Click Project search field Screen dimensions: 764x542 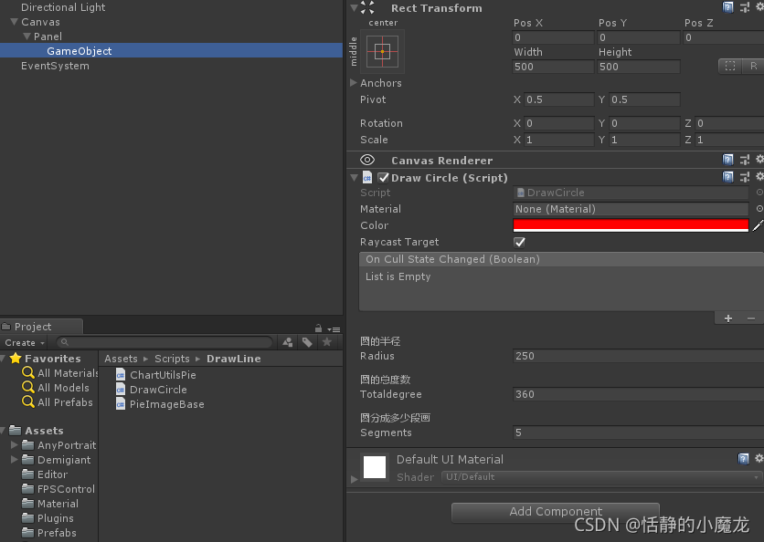[164, 342]
